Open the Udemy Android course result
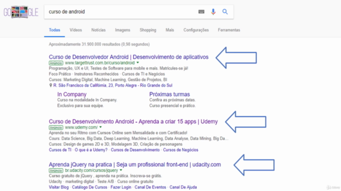The image size is (341, 191). [133, 121]
